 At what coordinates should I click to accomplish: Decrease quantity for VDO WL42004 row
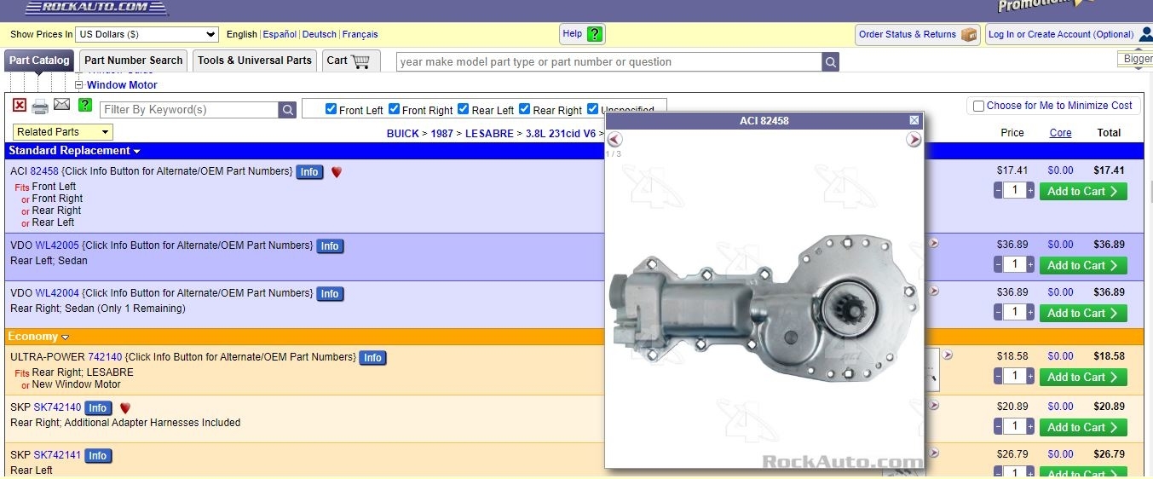coord(998,313)
